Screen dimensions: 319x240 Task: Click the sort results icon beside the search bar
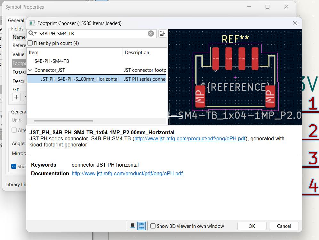(x=162, y=33)
